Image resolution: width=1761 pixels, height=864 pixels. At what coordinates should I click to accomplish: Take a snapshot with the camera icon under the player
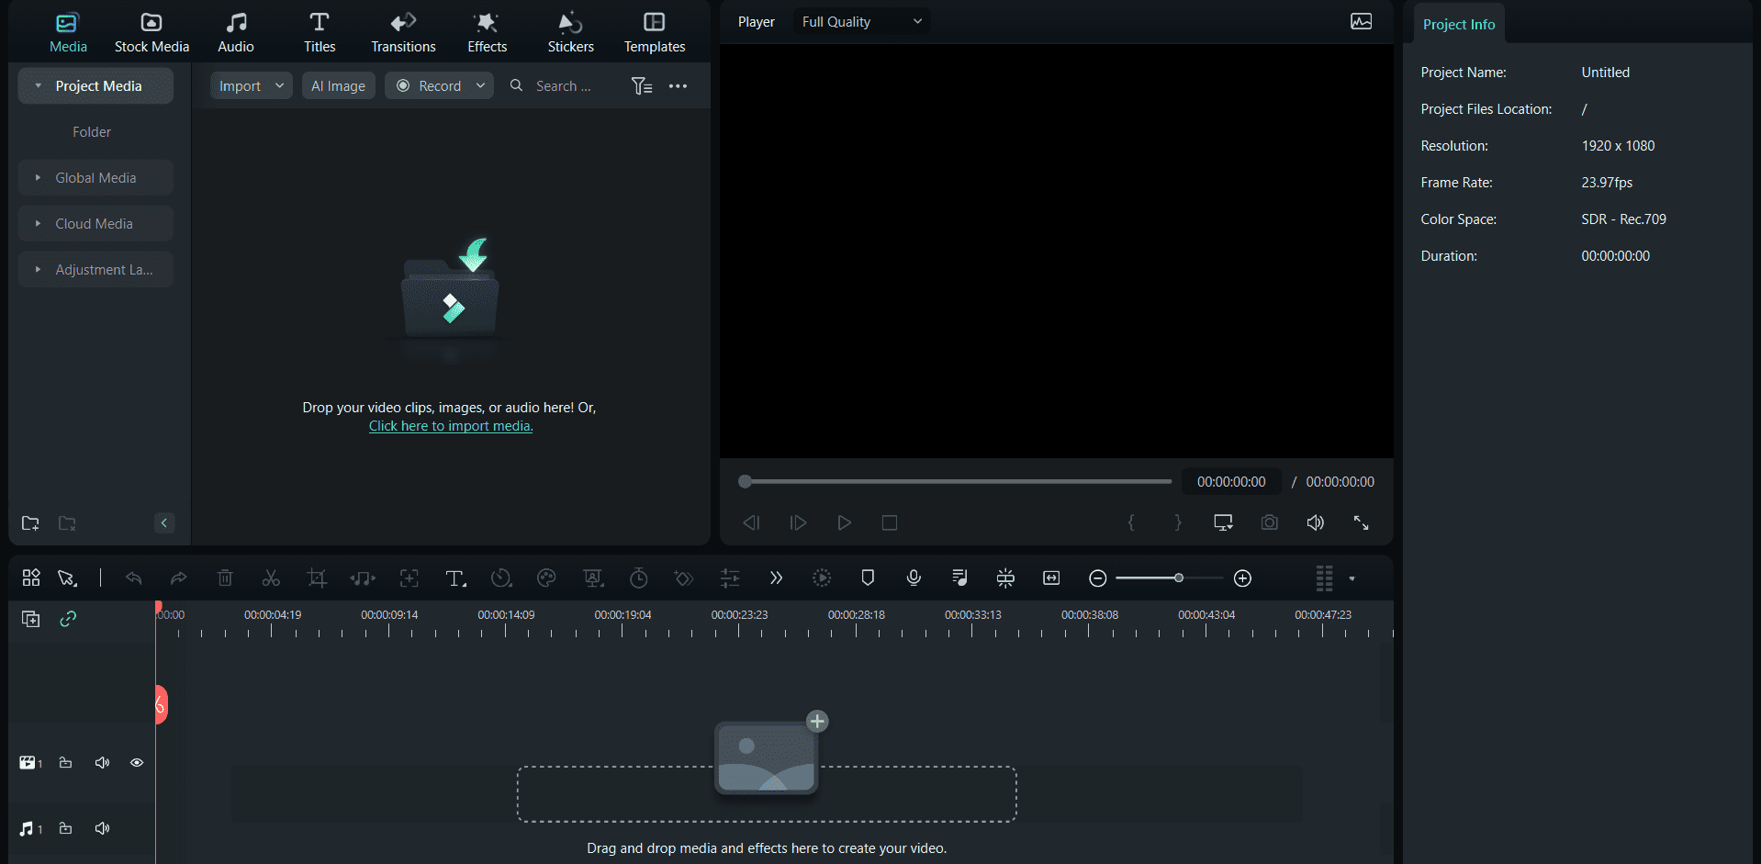coord(1269,522)
